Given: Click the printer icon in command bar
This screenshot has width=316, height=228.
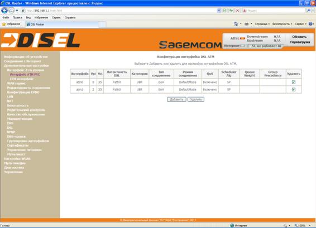Looking at the screenshot, I should pyautogui.click(x=246, y=24).
